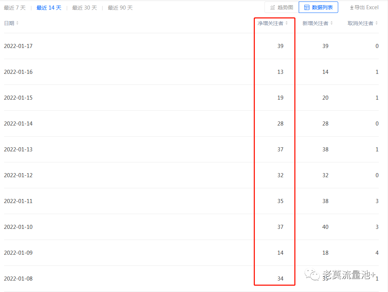Click new followers value 40 on 2022-01-10
Viewport: 388px width, 292px height.
[325, 227]
